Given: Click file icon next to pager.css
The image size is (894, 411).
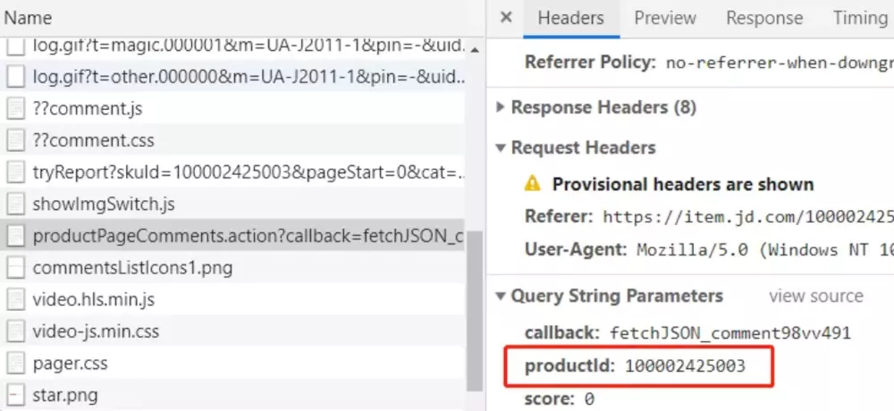Looking at the screenshot, I should coord(15,364).
